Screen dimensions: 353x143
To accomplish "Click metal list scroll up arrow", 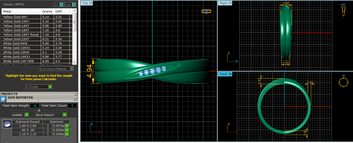I will tap(75, 11).
